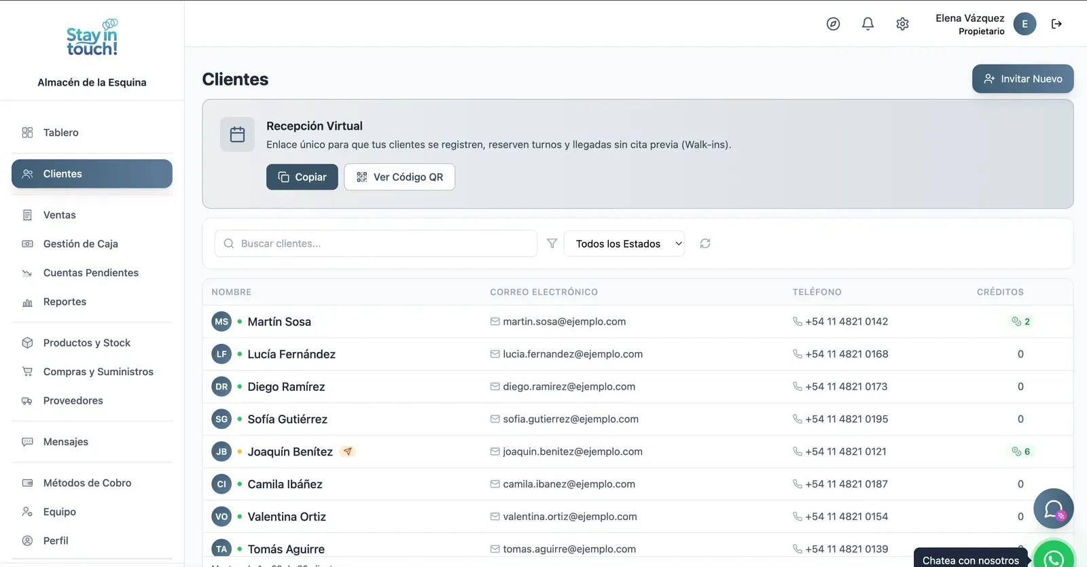Click the Buscar clientes search field
Screen dimensions: 1087x567
click(x=376, y=243)
